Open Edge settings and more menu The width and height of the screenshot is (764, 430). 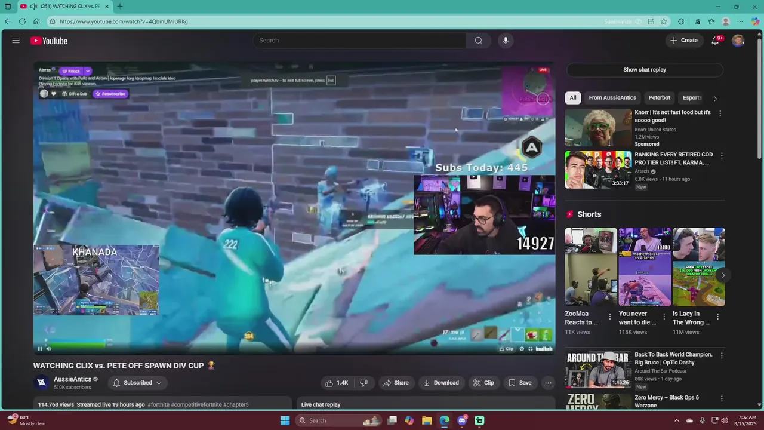coord(740,21)
